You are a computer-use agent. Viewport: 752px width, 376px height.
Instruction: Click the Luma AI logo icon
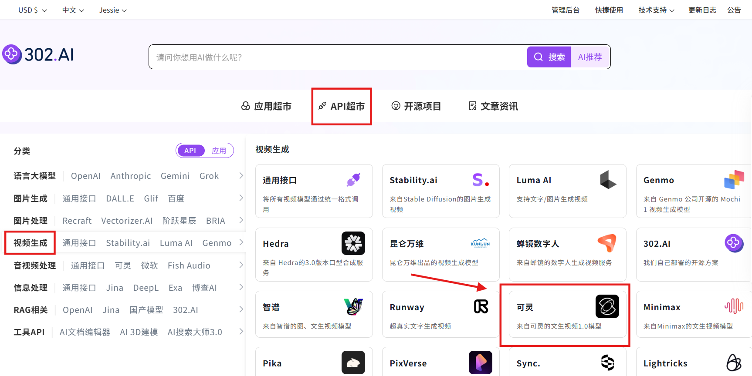tap(608, 179)
